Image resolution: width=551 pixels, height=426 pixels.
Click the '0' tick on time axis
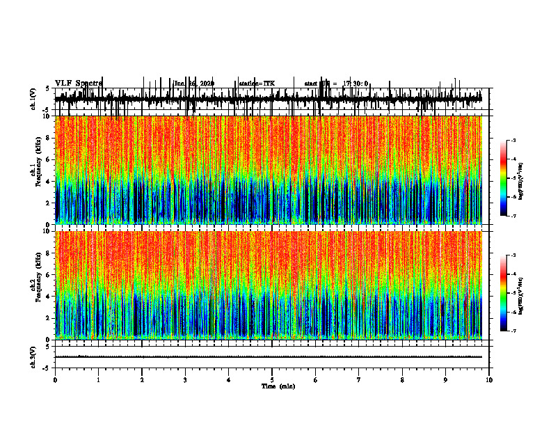click(x=55, y=380)
